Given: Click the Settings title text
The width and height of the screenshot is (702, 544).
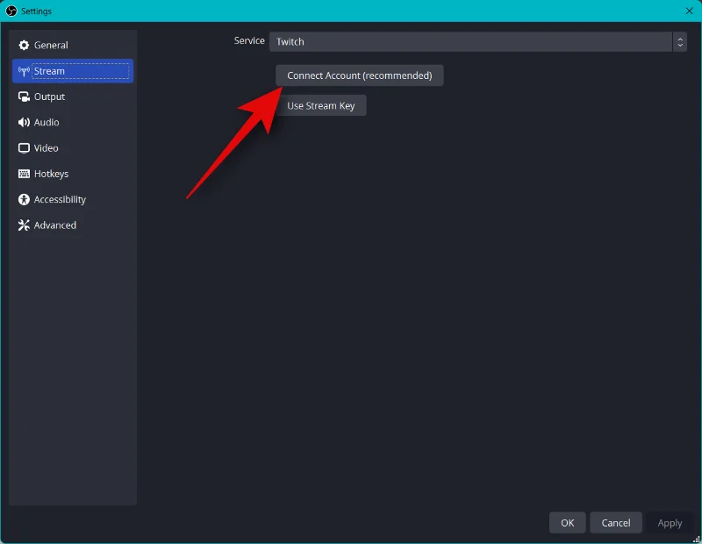Looking at the screenshot, I should click(36, 11).
